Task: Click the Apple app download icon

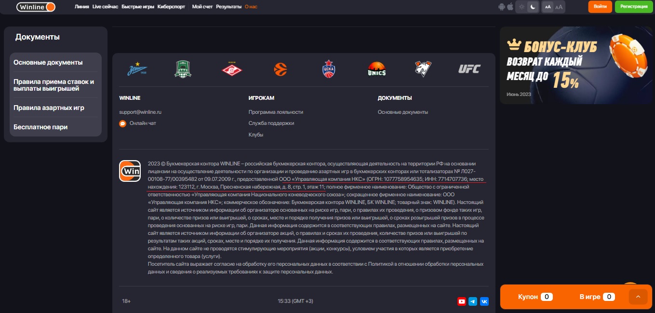Action: pos(510,7)
